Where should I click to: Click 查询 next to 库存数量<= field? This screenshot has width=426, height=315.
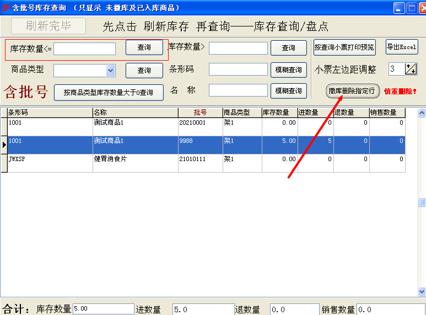click(x=144, y=47)
